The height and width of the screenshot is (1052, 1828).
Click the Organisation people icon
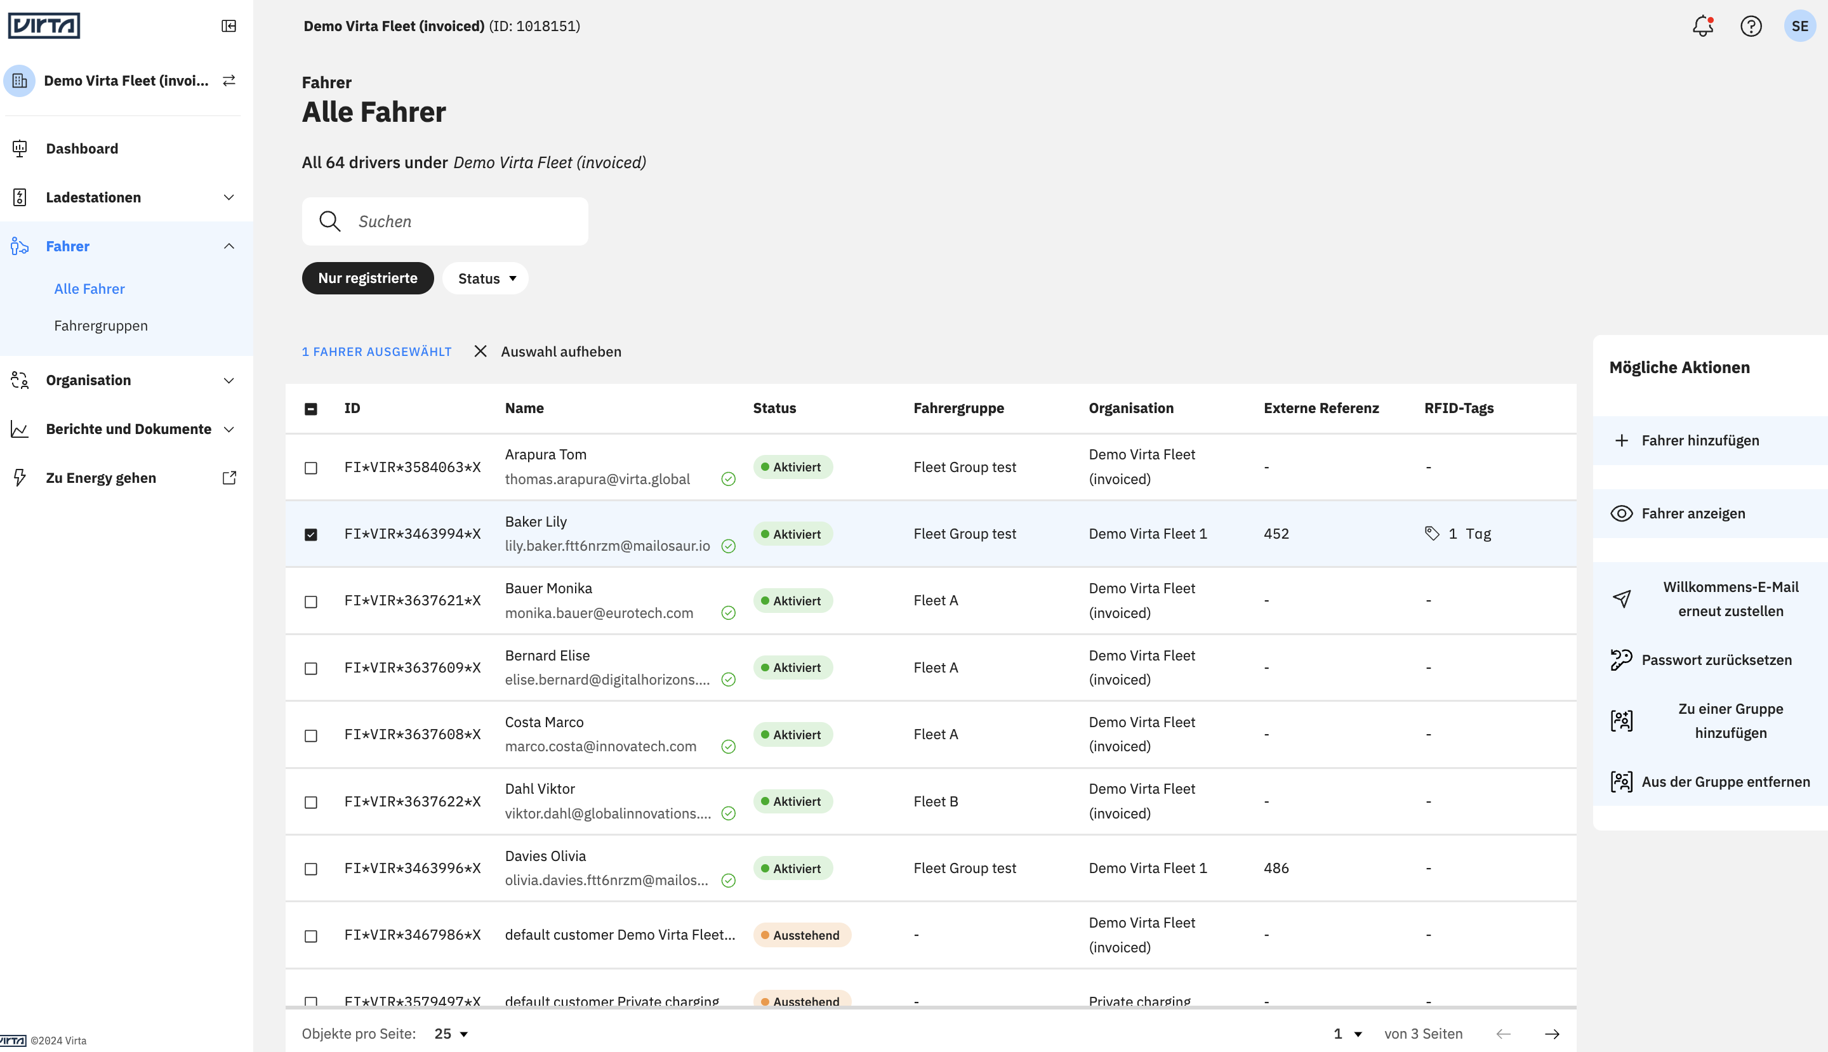20,380
